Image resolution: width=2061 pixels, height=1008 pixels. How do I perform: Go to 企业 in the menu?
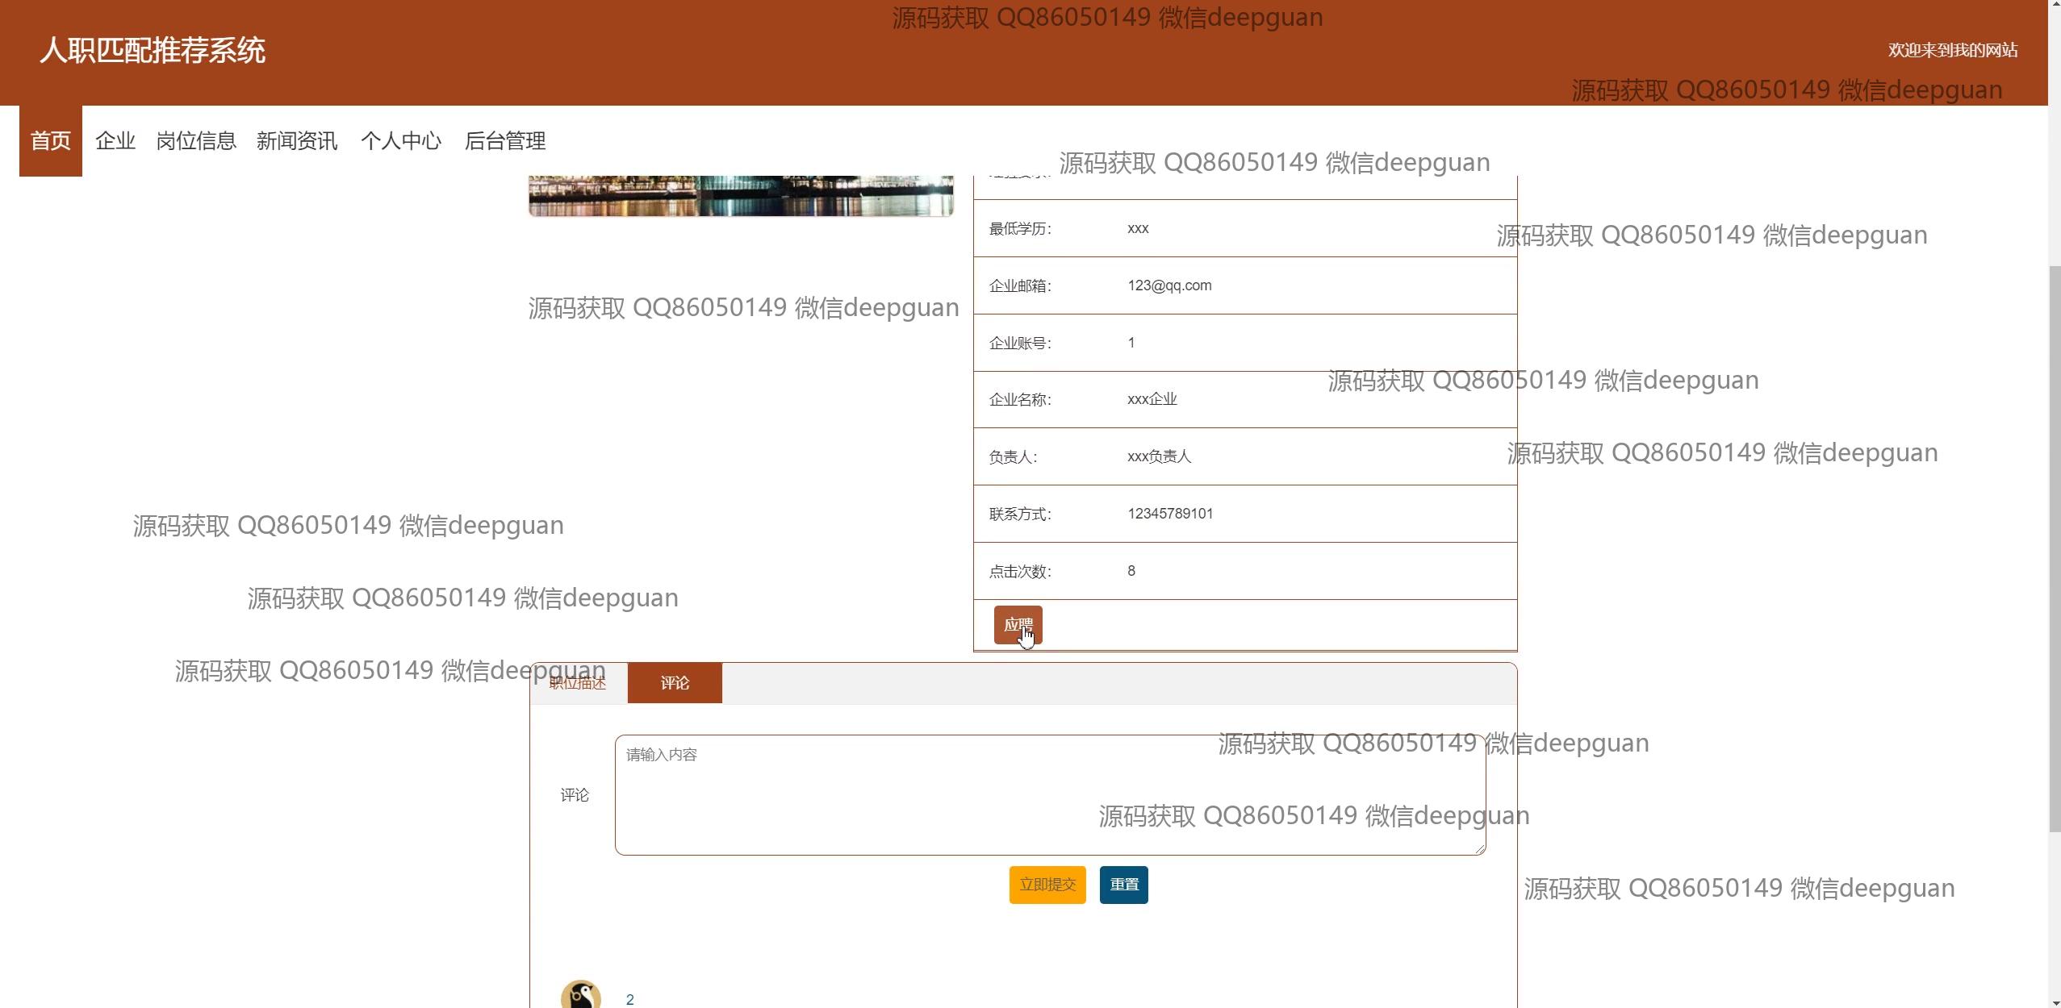tap(115, 141)
